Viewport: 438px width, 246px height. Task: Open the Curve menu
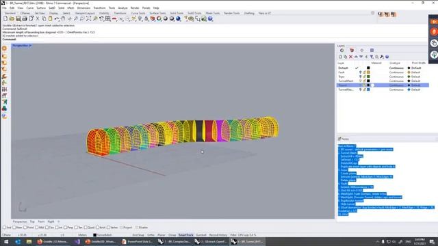(x=30, y=8)
